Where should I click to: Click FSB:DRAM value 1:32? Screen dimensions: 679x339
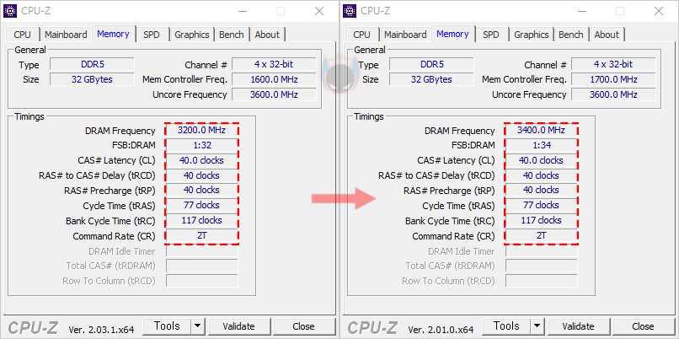pos(202,145)
